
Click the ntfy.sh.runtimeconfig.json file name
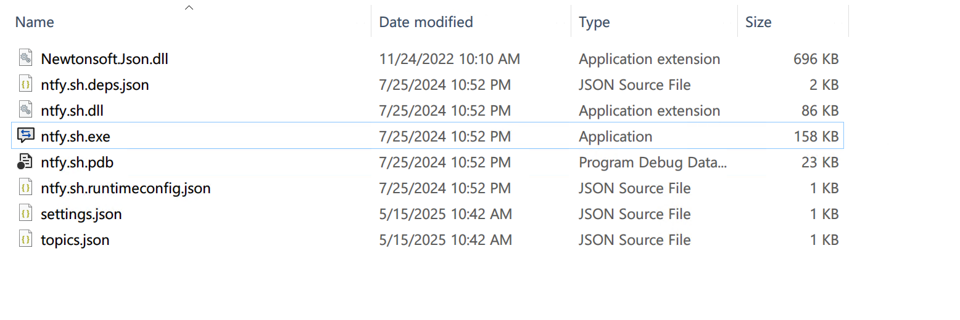click(125, 188)
